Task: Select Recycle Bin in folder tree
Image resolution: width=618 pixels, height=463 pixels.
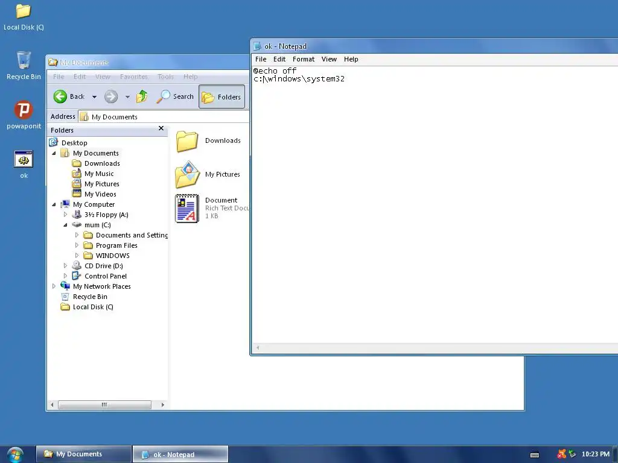Action: point(90,297)
